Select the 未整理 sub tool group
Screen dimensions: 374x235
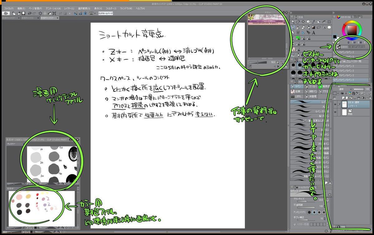[x=311, y=96]
